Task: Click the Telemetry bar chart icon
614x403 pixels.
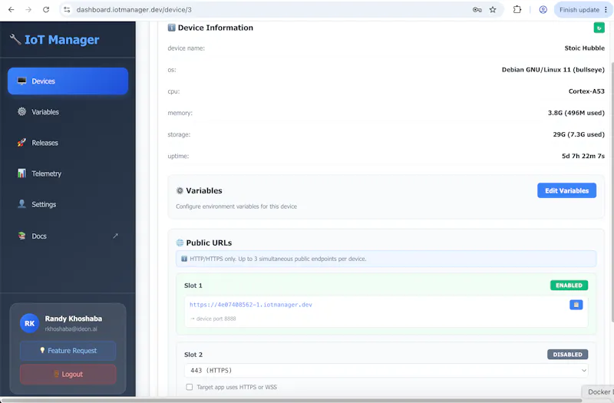Action: [x=22, y=173]
